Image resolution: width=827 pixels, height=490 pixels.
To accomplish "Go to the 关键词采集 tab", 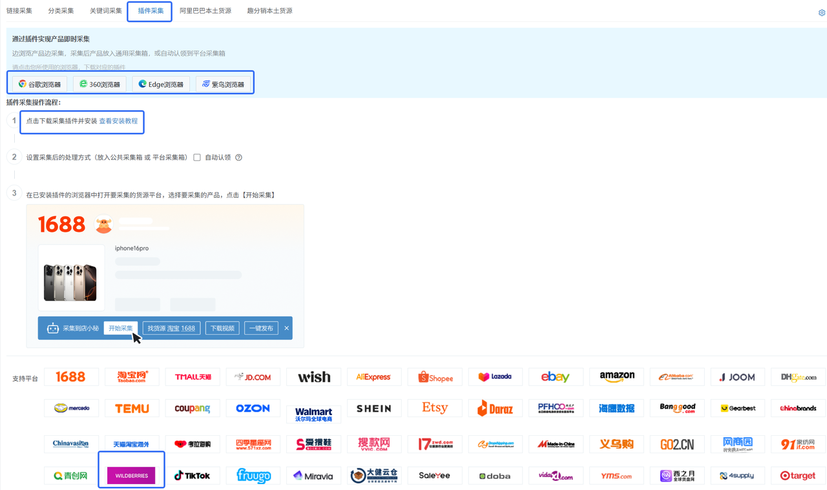I will coord(106,11).
